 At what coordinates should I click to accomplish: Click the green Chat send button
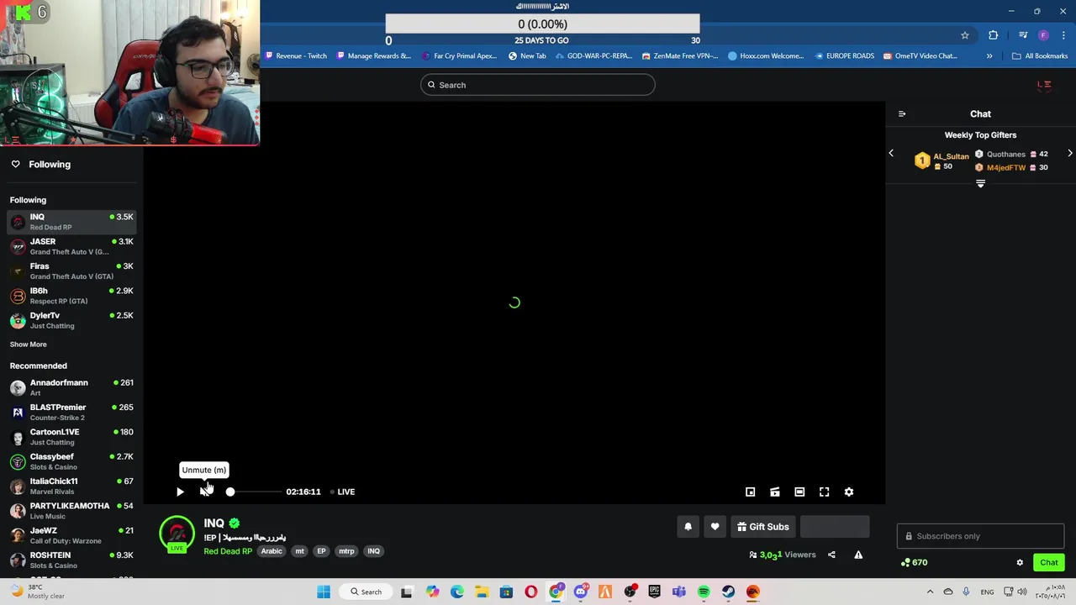click(x=1049, y=563)
